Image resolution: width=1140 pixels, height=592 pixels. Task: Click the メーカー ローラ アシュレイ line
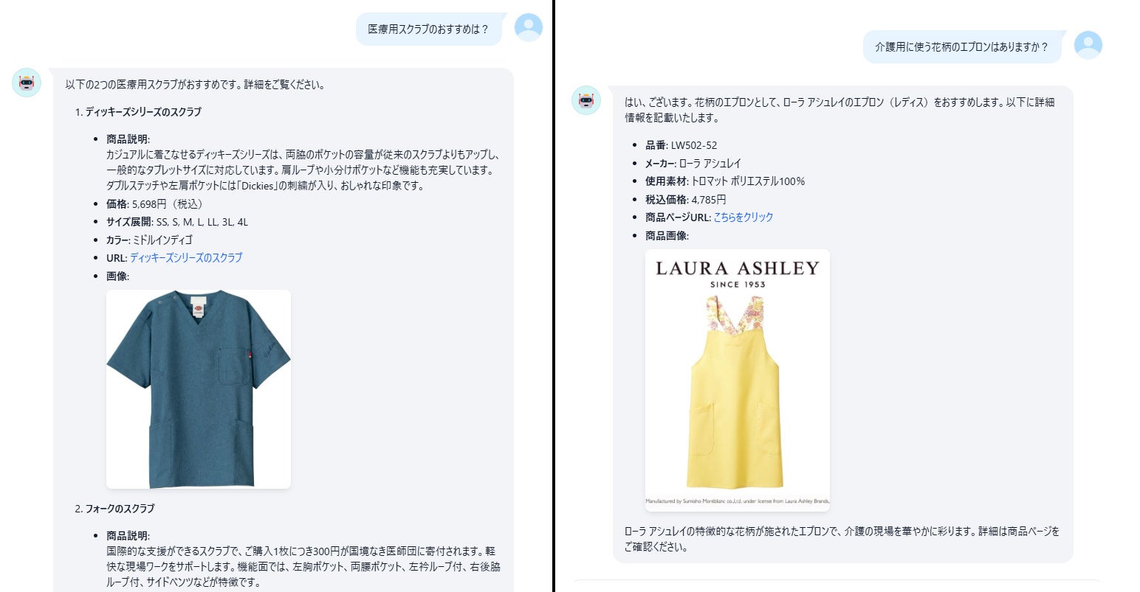pyautogui.click(x=693, y=163)
